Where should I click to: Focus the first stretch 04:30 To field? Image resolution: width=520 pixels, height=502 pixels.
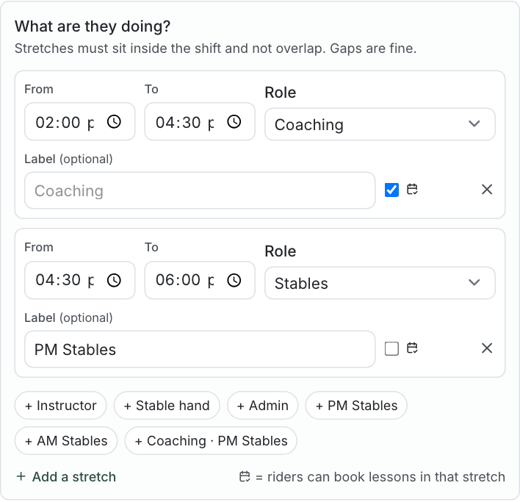tap(200, 121)
